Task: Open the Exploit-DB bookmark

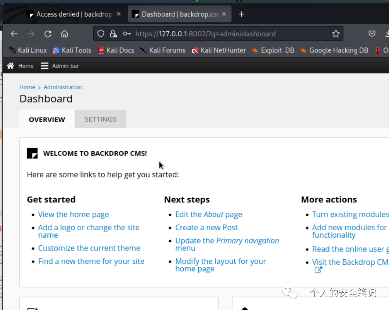Action: [x=273, y=50]
